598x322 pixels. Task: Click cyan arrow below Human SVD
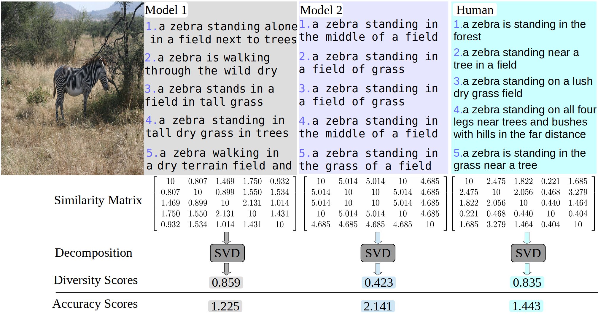(x=527, y=269)
